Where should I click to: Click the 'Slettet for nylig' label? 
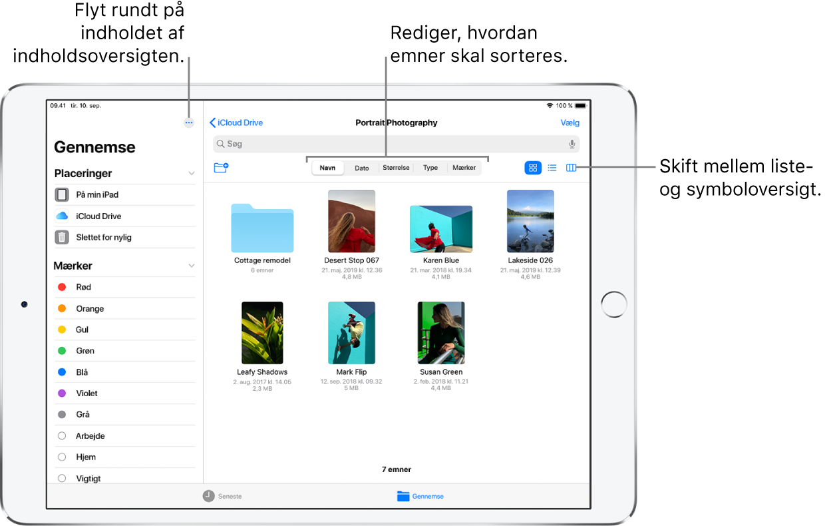104,238
